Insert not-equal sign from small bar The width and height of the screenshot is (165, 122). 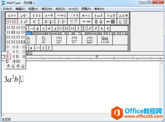tap(49, 29)
